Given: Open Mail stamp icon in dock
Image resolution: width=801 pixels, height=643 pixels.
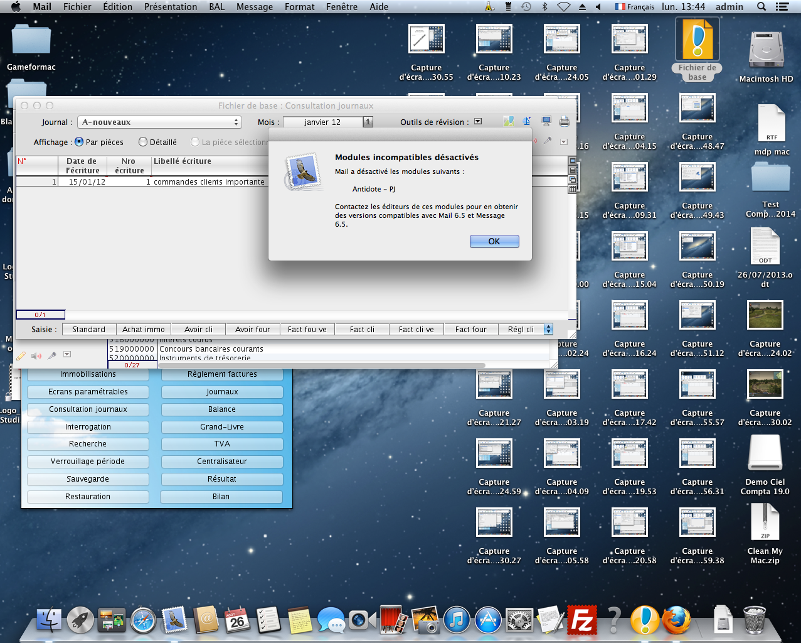Looking at the screenshot, I should 174,620.
